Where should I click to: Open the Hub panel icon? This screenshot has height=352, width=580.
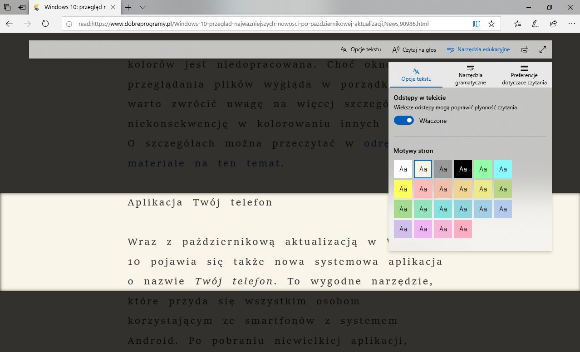517,23
